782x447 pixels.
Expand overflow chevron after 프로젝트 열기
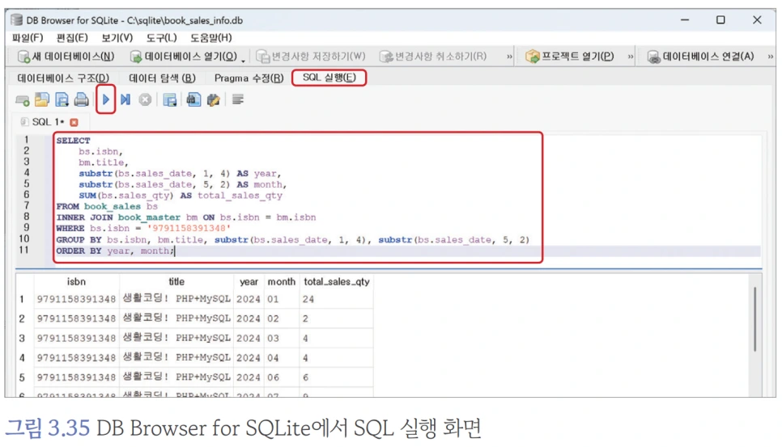click(x=631, y=57)
